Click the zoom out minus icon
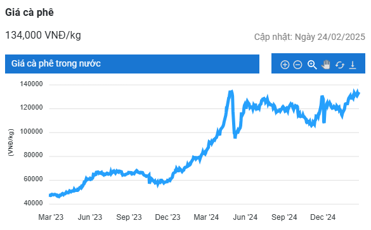This screenshot has height=230, width=371. [x=297, y=65]
